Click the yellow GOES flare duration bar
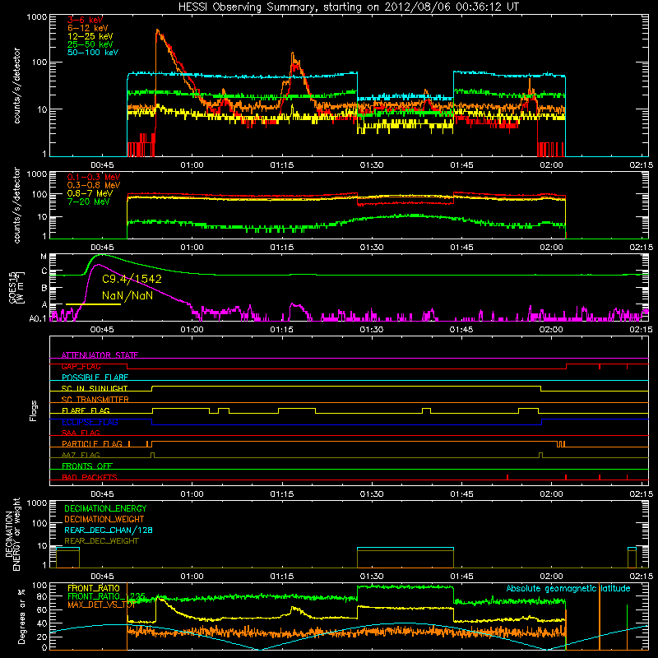The height and width of the screenshot is (658, 658). pos(93,304)
